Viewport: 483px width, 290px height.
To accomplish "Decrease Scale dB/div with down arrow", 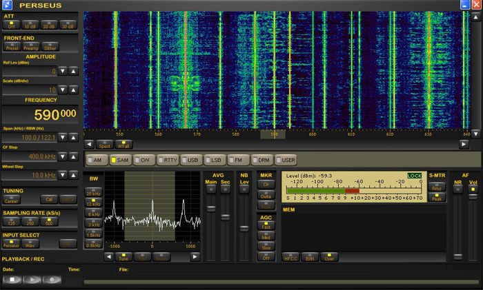I will coord(63,90).
